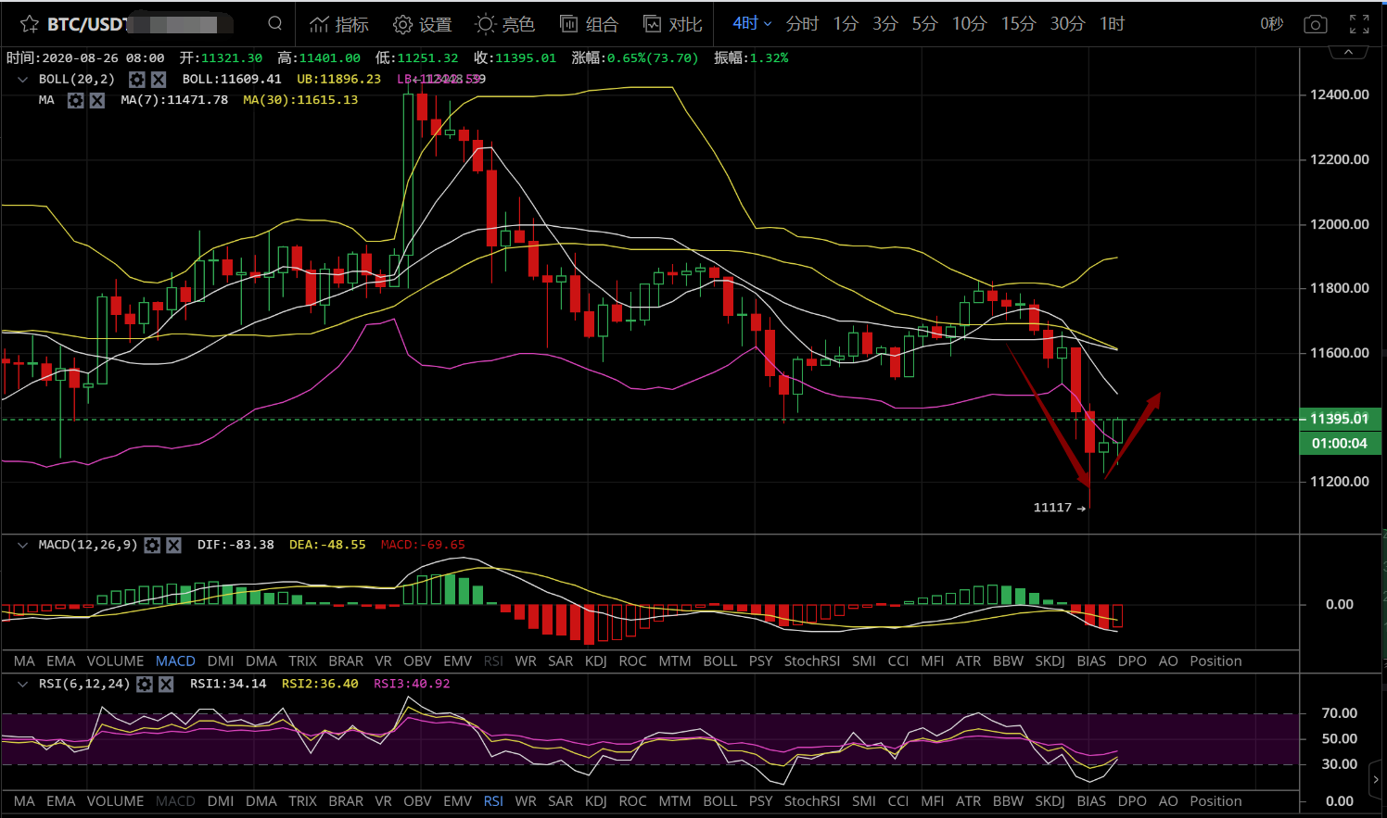The image size is (1387, 818).
Task: Collapse the MACD panel chevron
Action: [x=22, y=545]
